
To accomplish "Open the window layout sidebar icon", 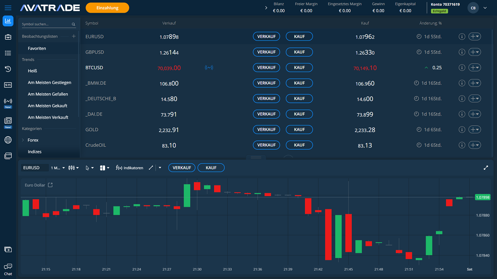I will click(x=8, y=156).
